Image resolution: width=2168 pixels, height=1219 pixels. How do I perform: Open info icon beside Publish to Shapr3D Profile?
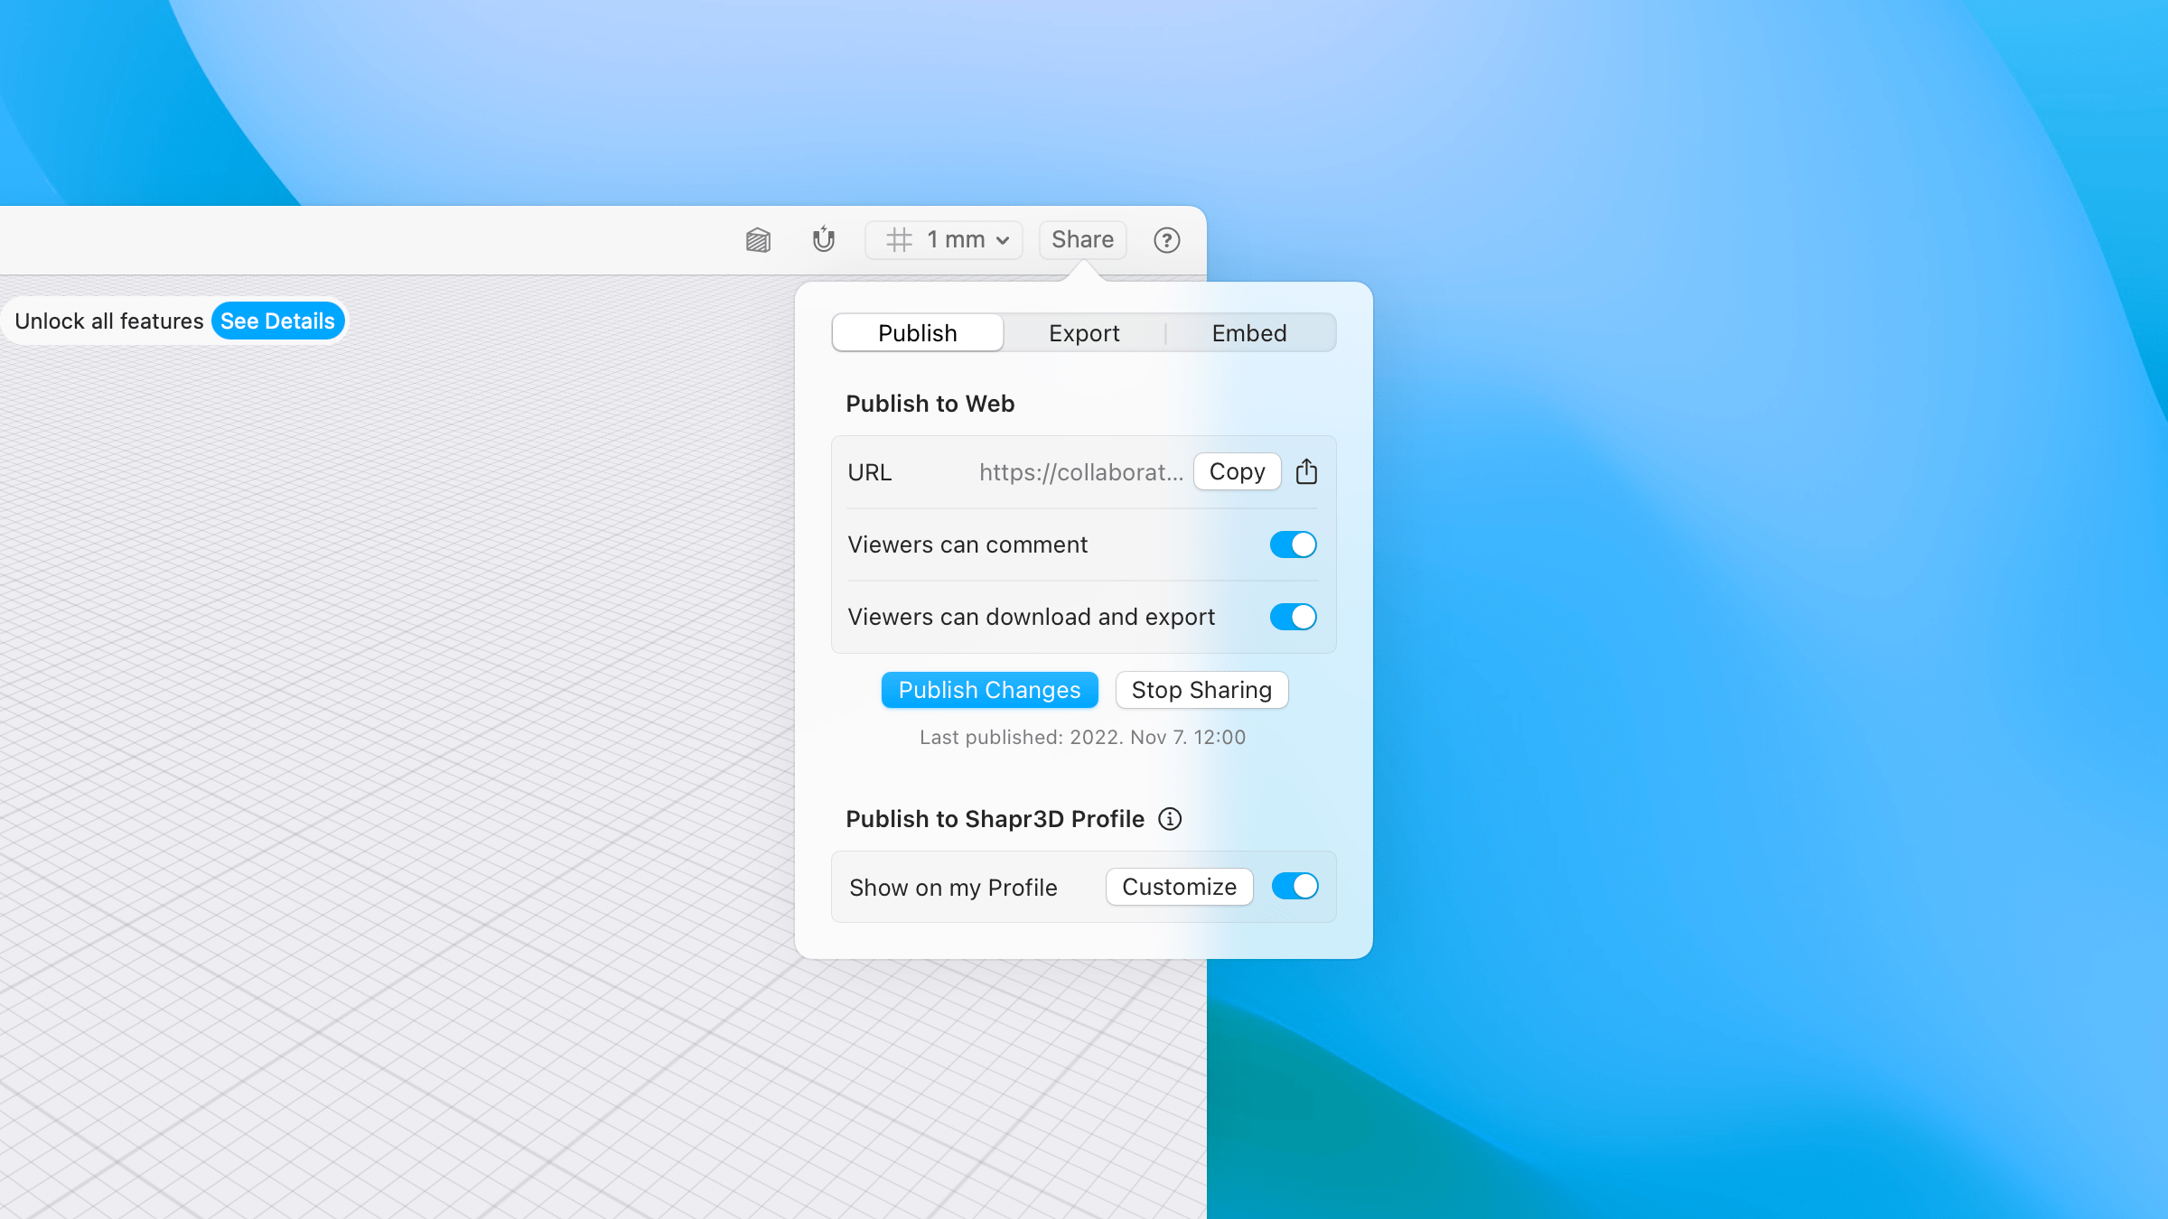(1170, 819)
